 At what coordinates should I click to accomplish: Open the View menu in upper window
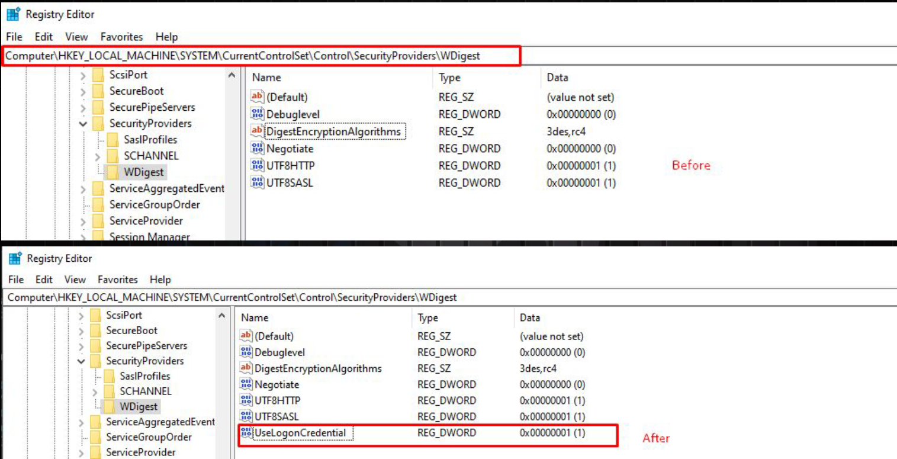[76, 37]
